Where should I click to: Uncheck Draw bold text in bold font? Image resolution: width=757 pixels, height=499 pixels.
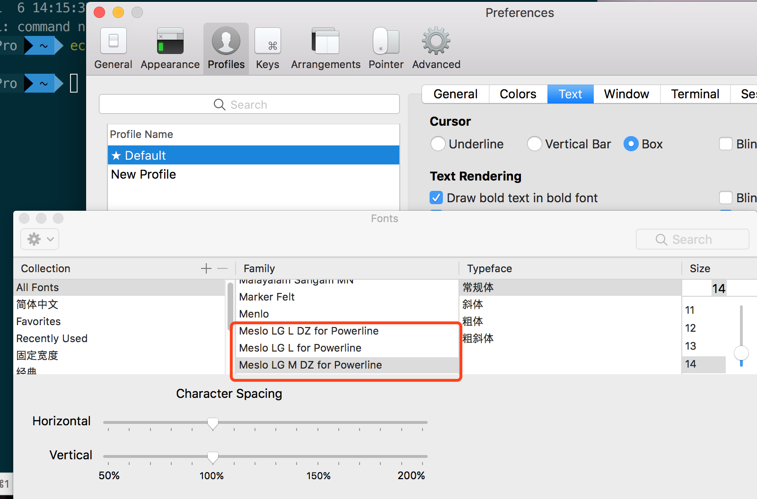436,198
